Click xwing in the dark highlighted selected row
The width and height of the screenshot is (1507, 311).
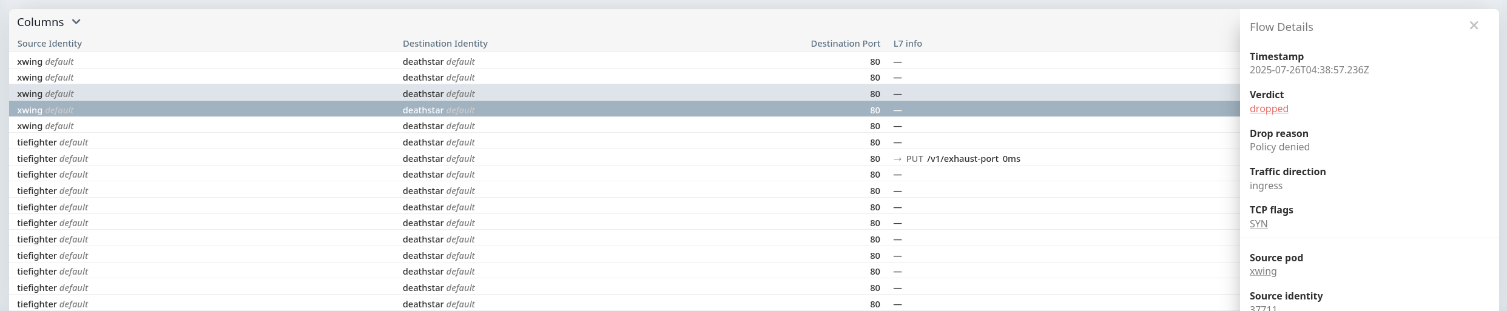coord(30,110)
